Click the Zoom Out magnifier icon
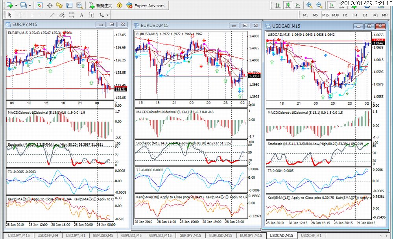393x239 pixels. [x=319, y=5]
